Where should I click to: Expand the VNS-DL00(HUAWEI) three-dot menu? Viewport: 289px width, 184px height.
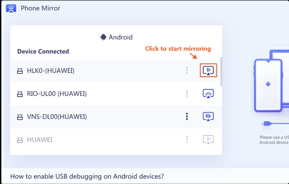pos(187,117)
